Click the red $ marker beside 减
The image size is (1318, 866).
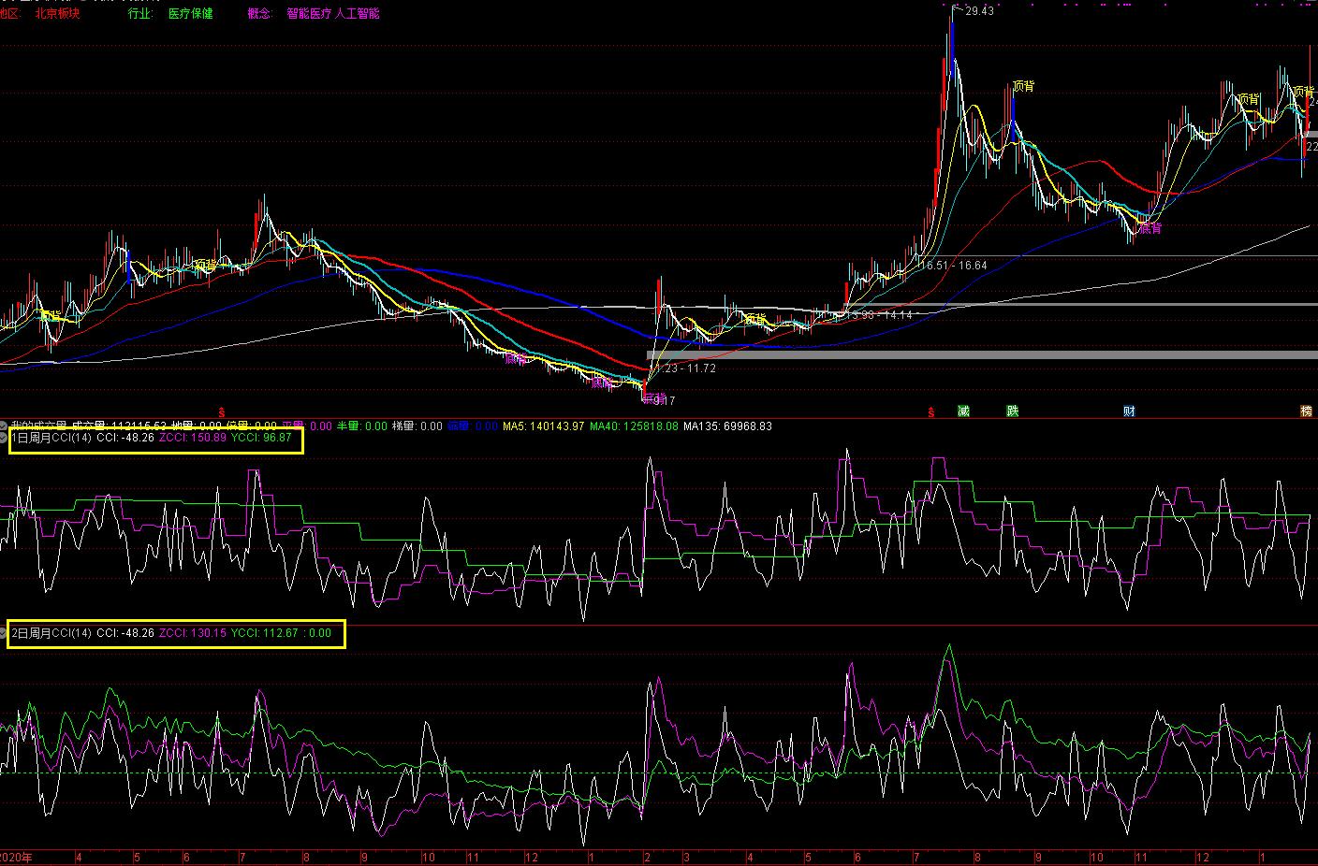point(931,411)
